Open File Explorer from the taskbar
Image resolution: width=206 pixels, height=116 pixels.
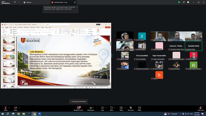23,114
